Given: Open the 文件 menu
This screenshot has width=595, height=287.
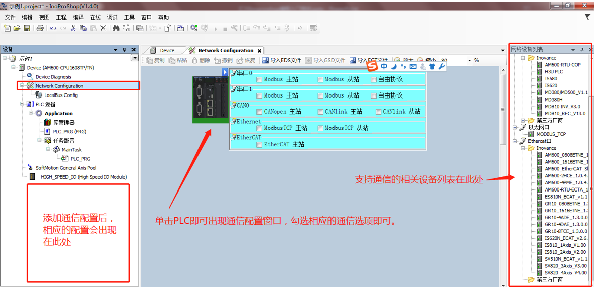Looking at the screenshot, I should click(x=10, y=17).
